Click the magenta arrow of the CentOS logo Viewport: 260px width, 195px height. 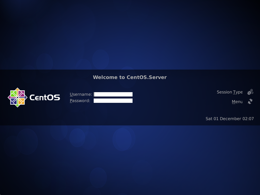[x=9, y=97]
